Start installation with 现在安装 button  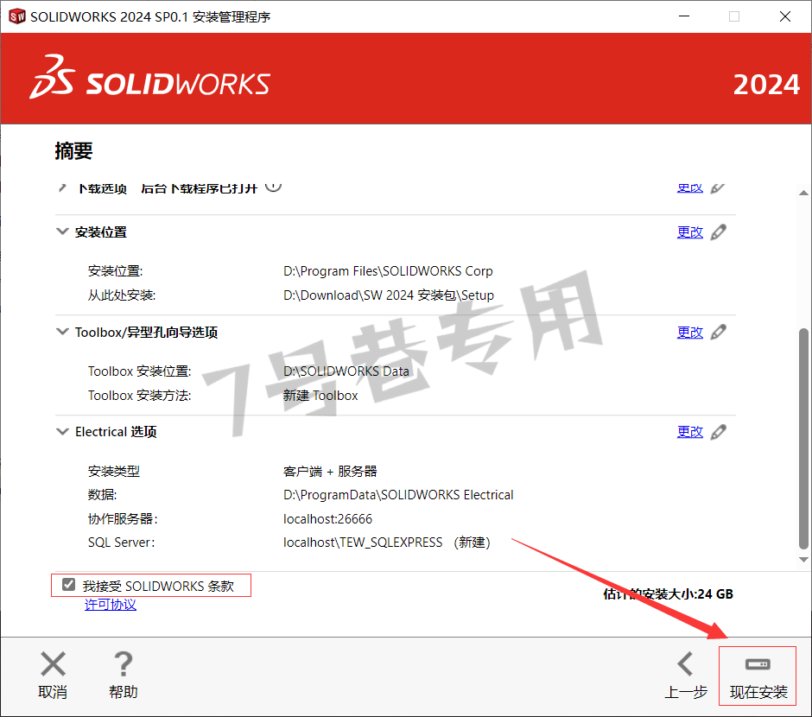coord(758,676)
